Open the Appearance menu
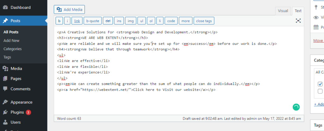 click(x=23, y=102)
